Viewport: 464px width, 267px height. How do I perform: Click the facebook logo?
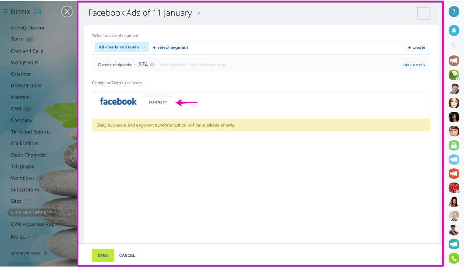(118, 102)
